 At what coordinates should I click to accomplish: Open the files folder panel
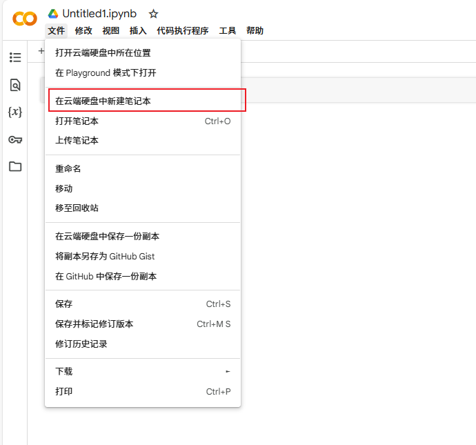(15, 166)
